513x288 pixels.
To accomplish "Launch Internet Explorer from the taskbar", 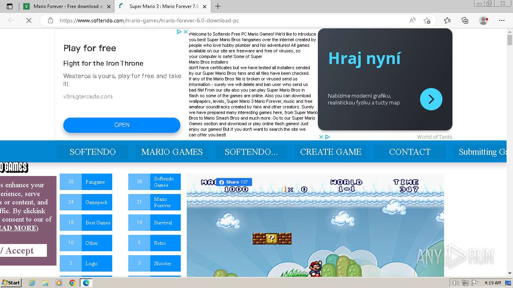I will pyautogui.click(x=32, y=283).
